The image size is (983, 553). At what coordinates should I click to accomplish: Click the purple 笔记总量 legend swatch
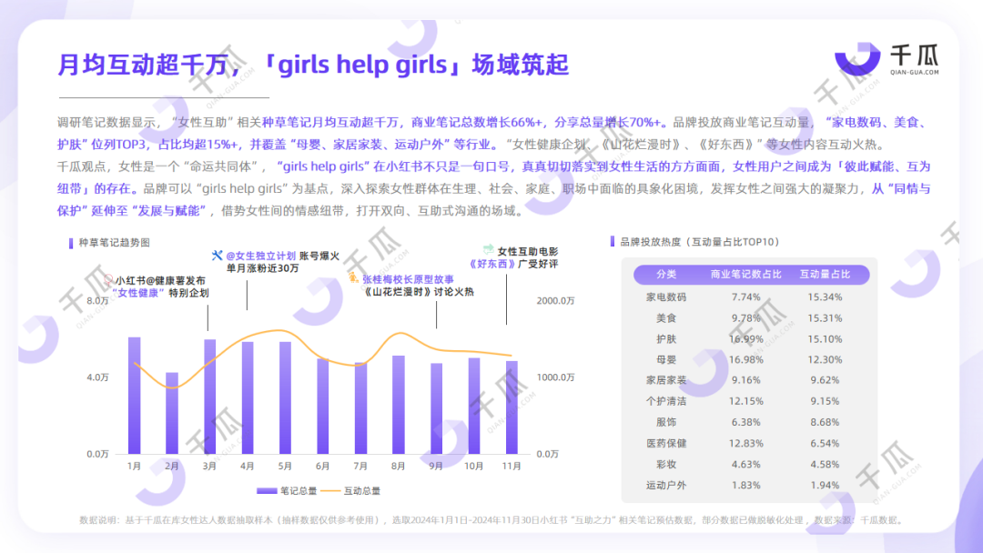tap(267, 491)
